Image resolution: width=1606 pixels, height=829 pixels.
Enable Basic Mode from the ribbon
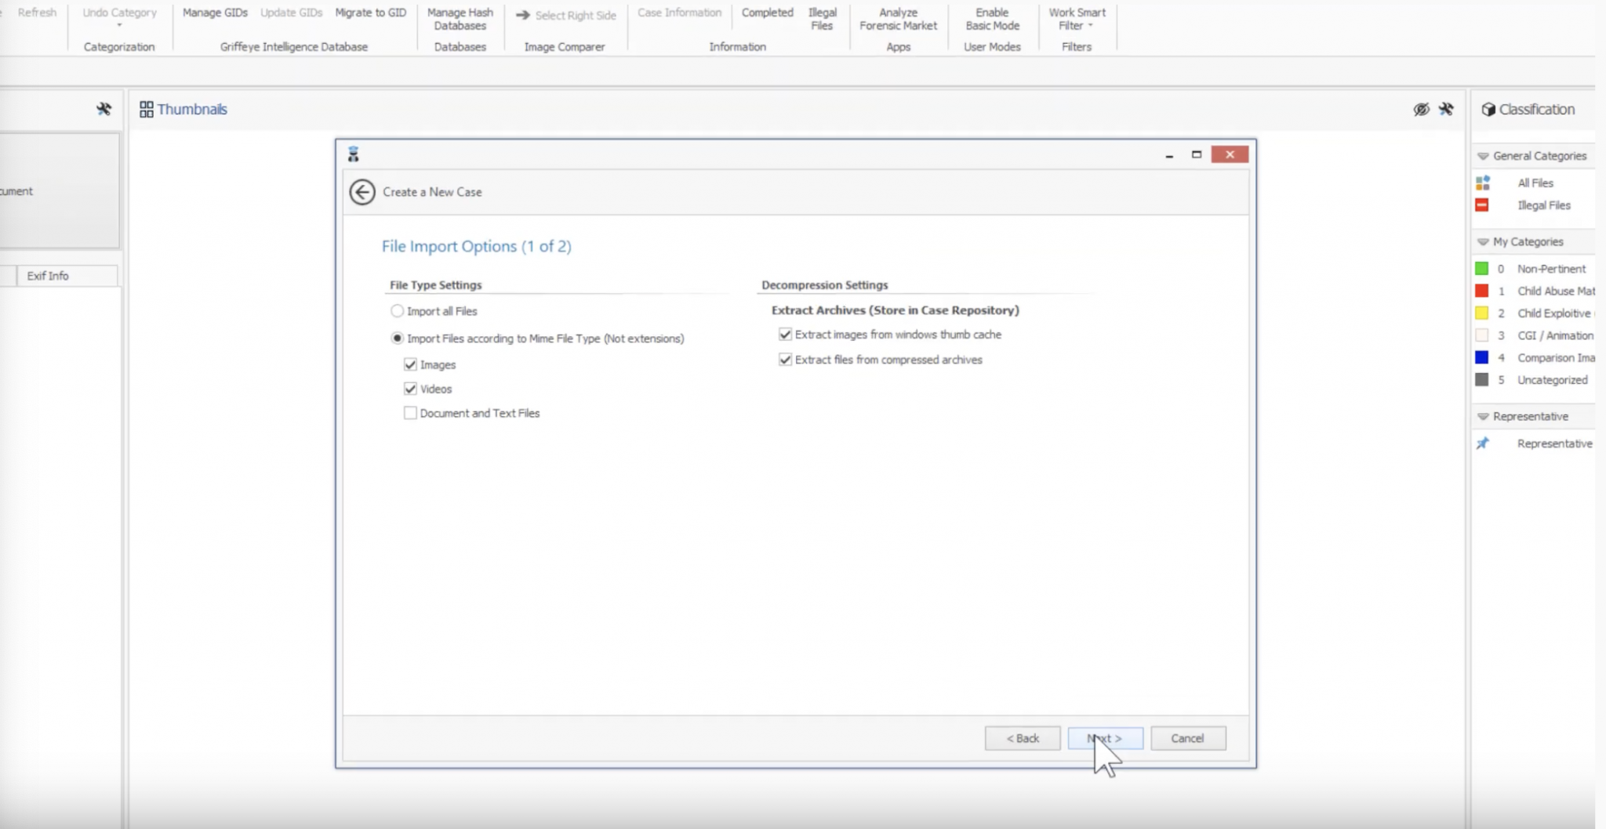tap(991, 19)
